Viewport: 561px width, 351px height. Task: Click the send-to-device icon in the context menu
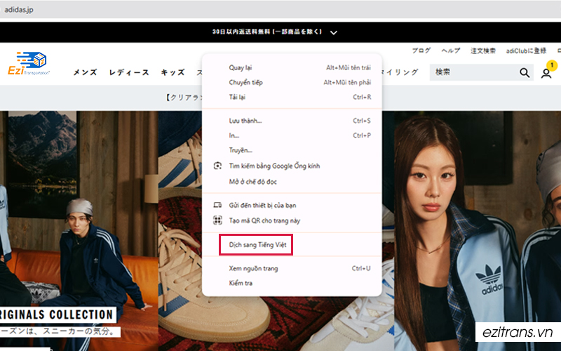(217, 205)
